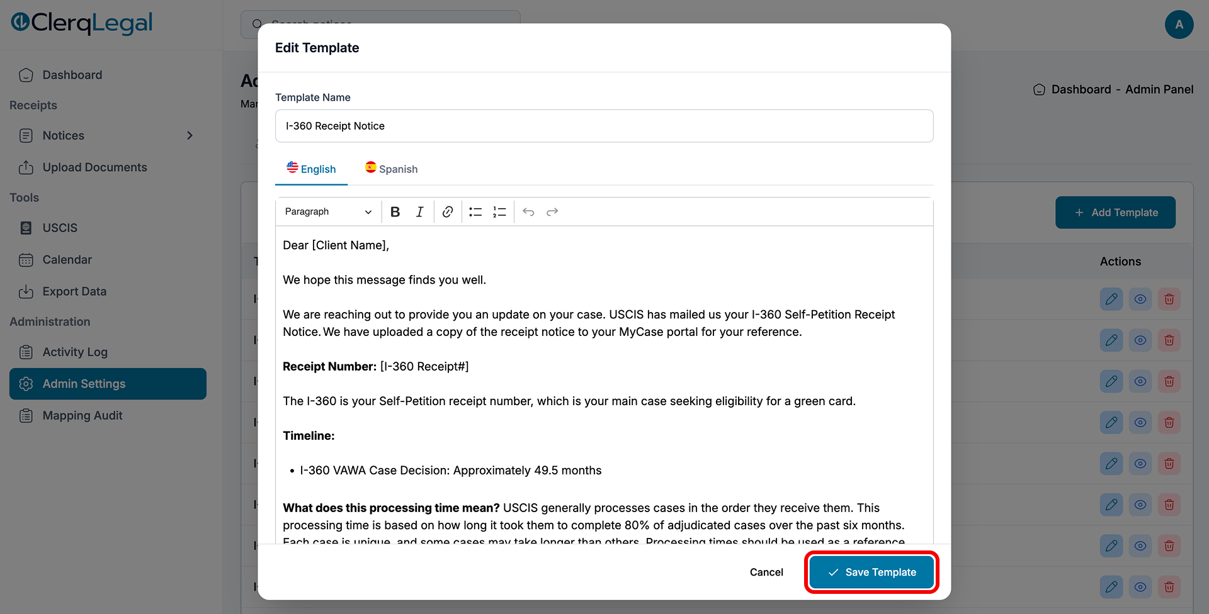Viewport: 1209px width, 614px height.
Task: Open Notices in the sidebar
Action: (63, 135)
